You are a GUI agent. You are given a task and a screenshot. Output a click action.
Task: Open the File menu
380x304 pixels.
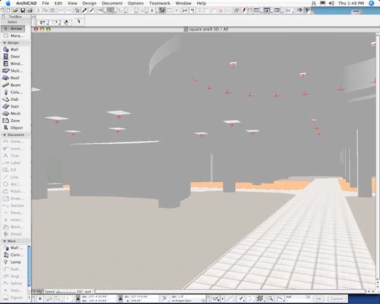coord(46,3)
